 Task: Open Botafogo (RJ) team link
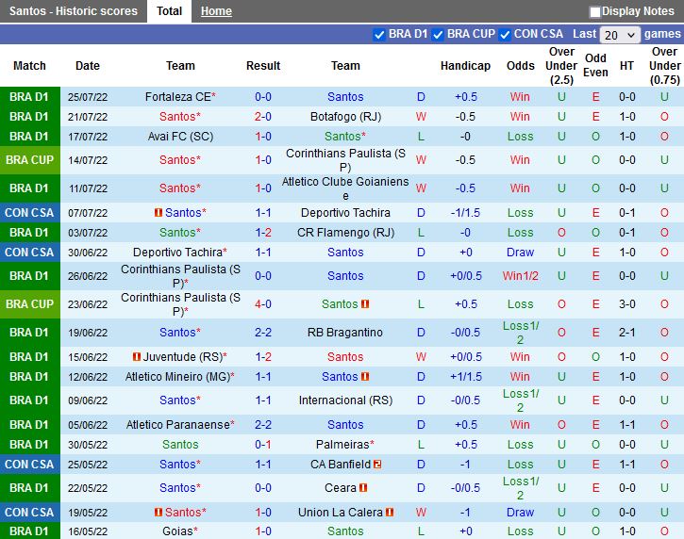(x=345, y=117)
